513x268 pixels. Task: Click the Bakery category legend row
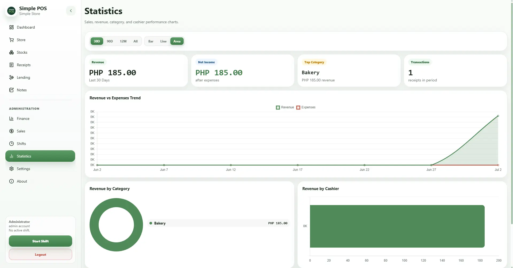coord(218,223)
